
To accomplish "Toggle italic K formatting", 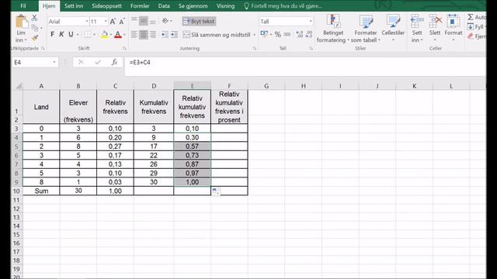I will pyautogui.click(x=61, y=34).
